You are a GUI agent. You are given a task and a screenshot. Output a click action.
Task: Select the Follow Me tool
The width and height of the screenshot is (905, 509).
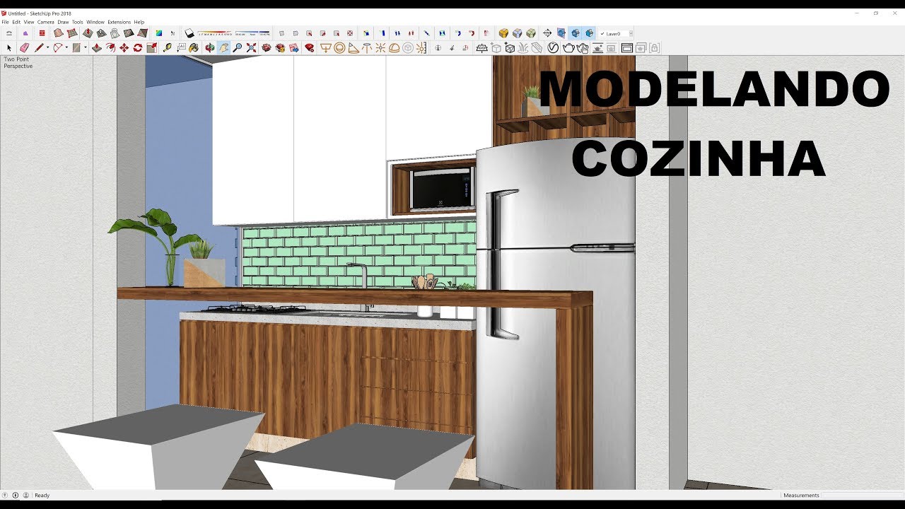111,47
